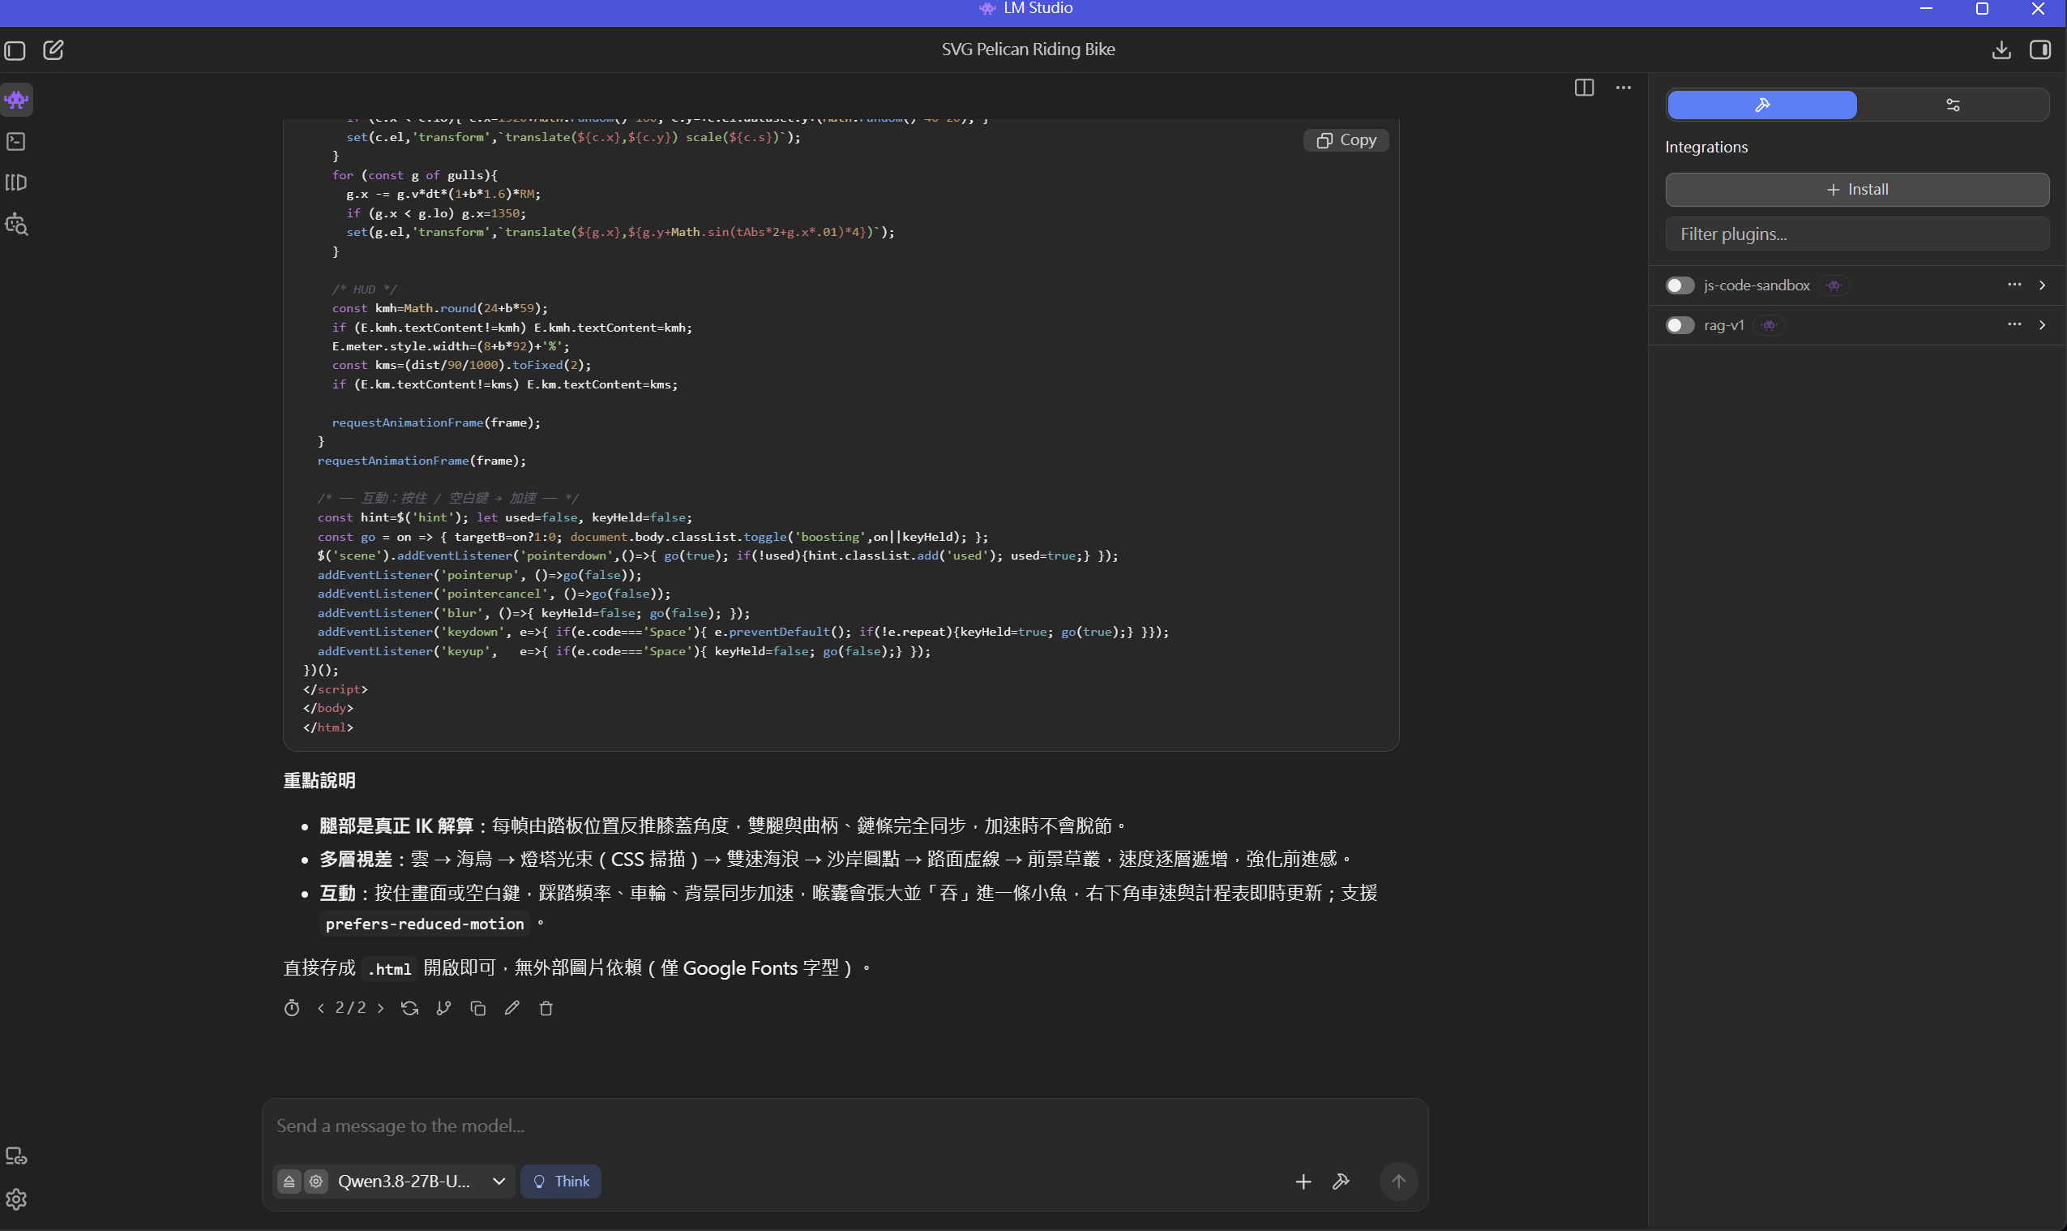Regenerate the response with the refresh icon

pos(409,1008)
